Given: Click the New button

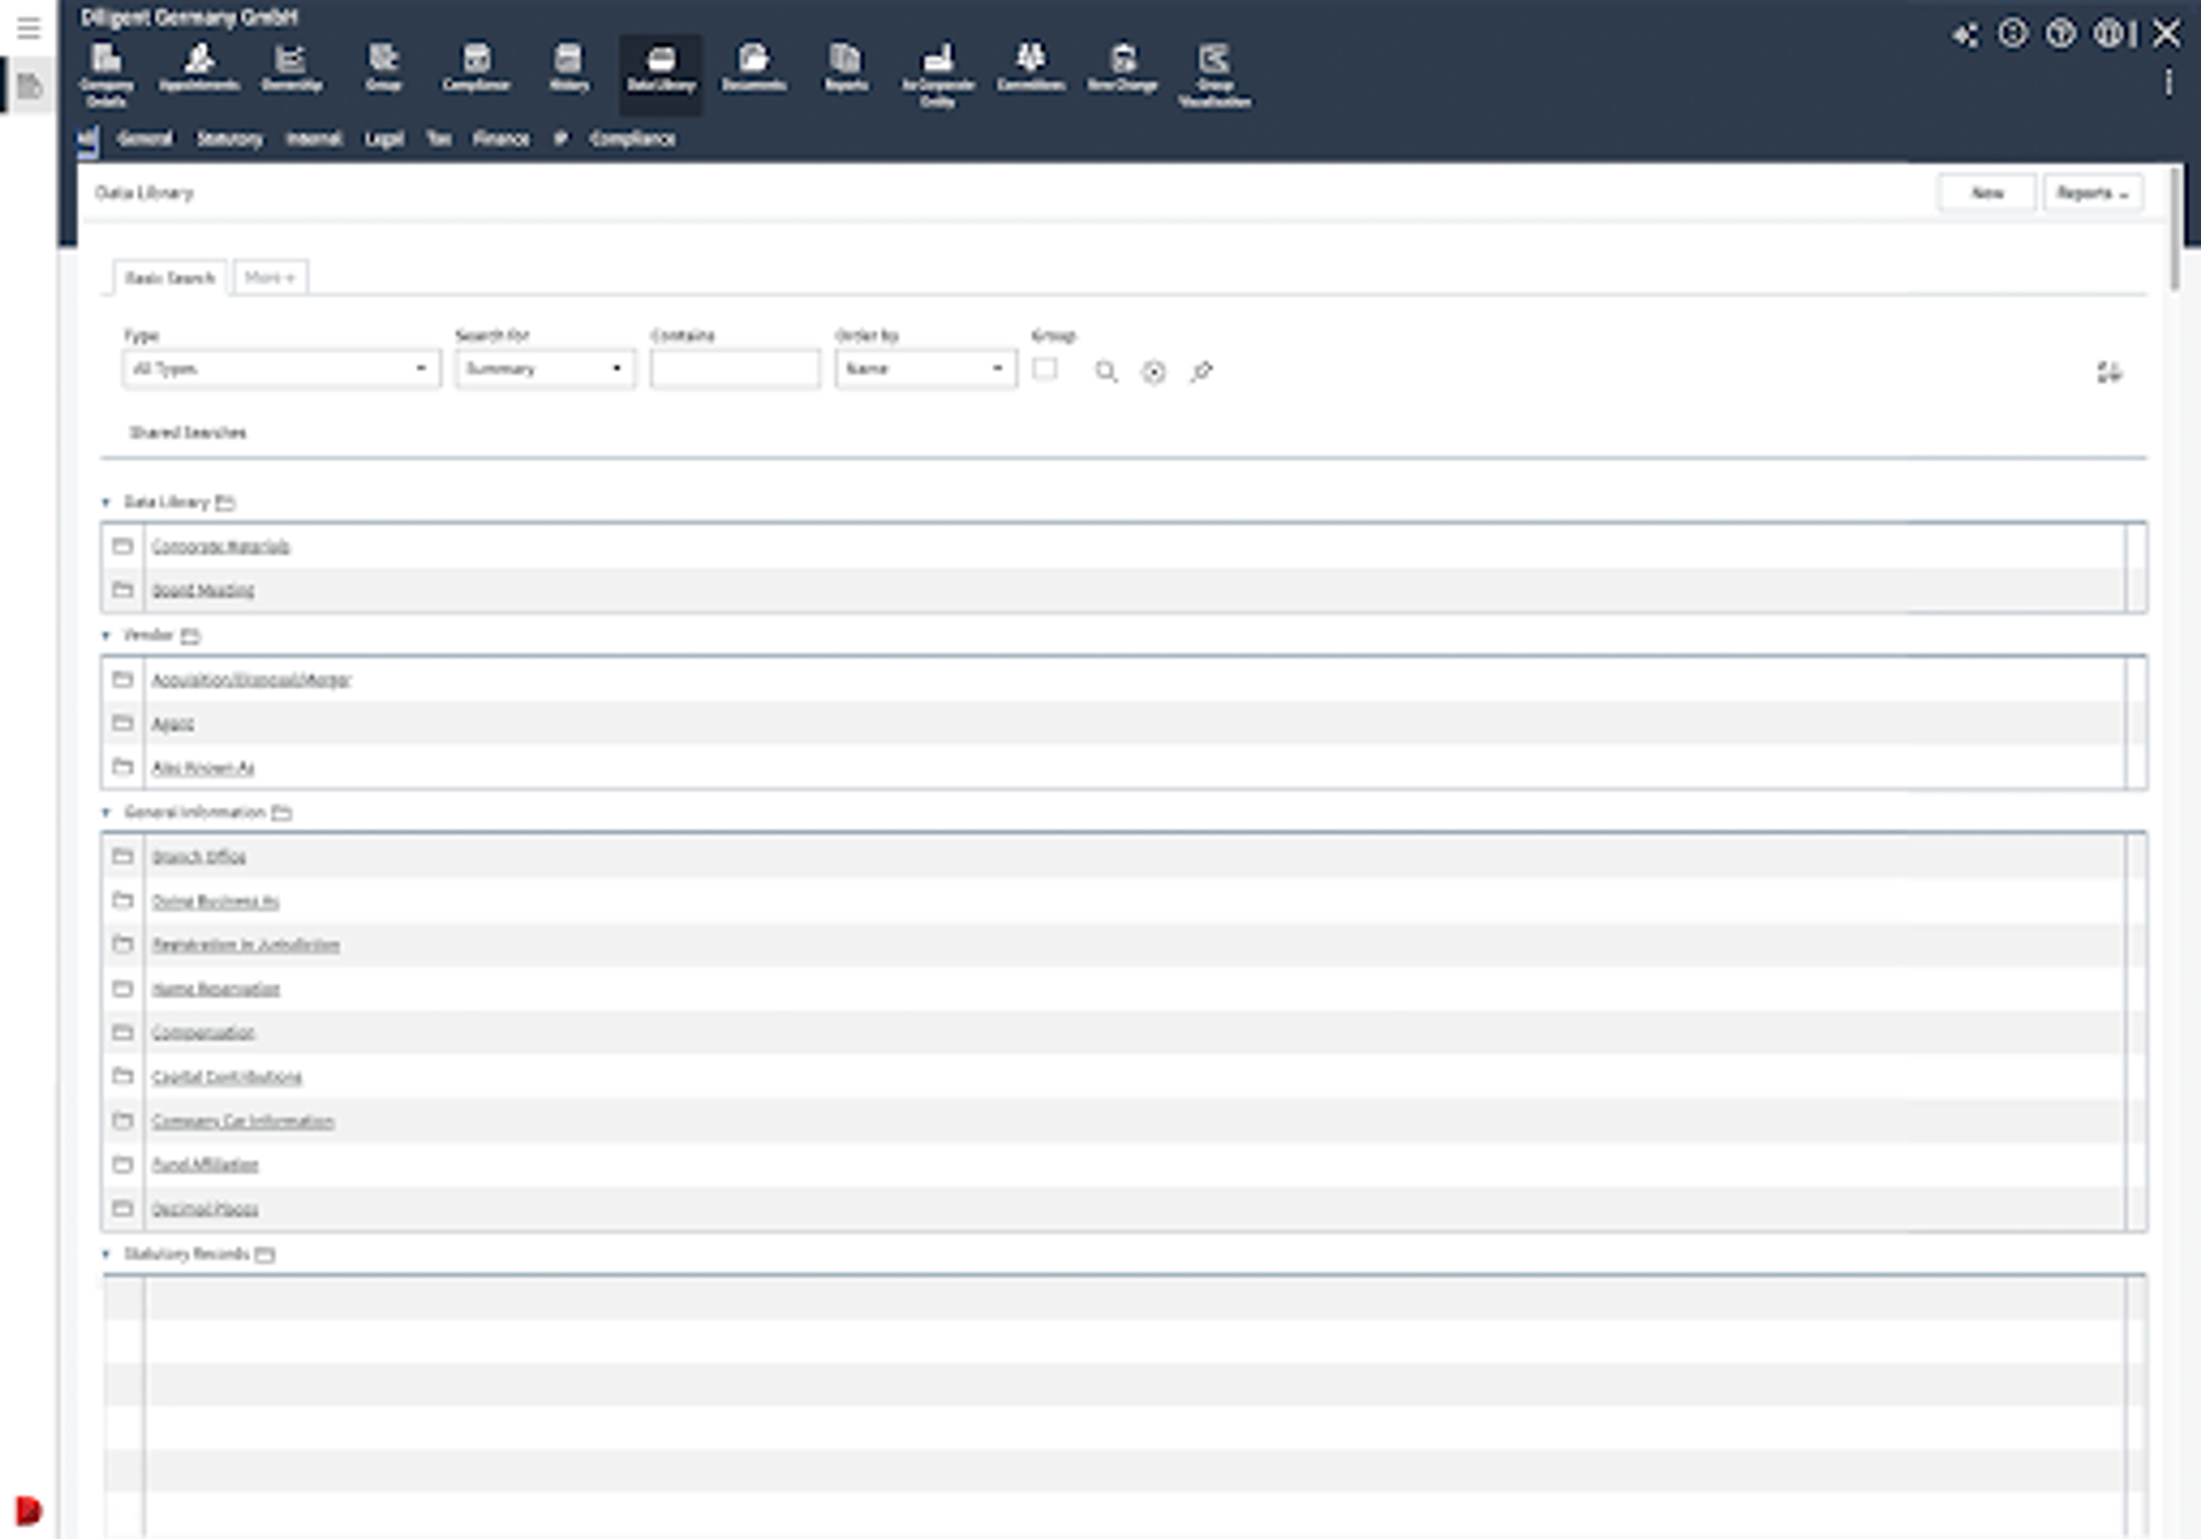Looking at the screenshot, I should 1987,193.
